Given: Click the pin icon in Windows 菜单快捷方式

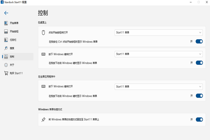Looking at the screenshot, I should point(43,120).
